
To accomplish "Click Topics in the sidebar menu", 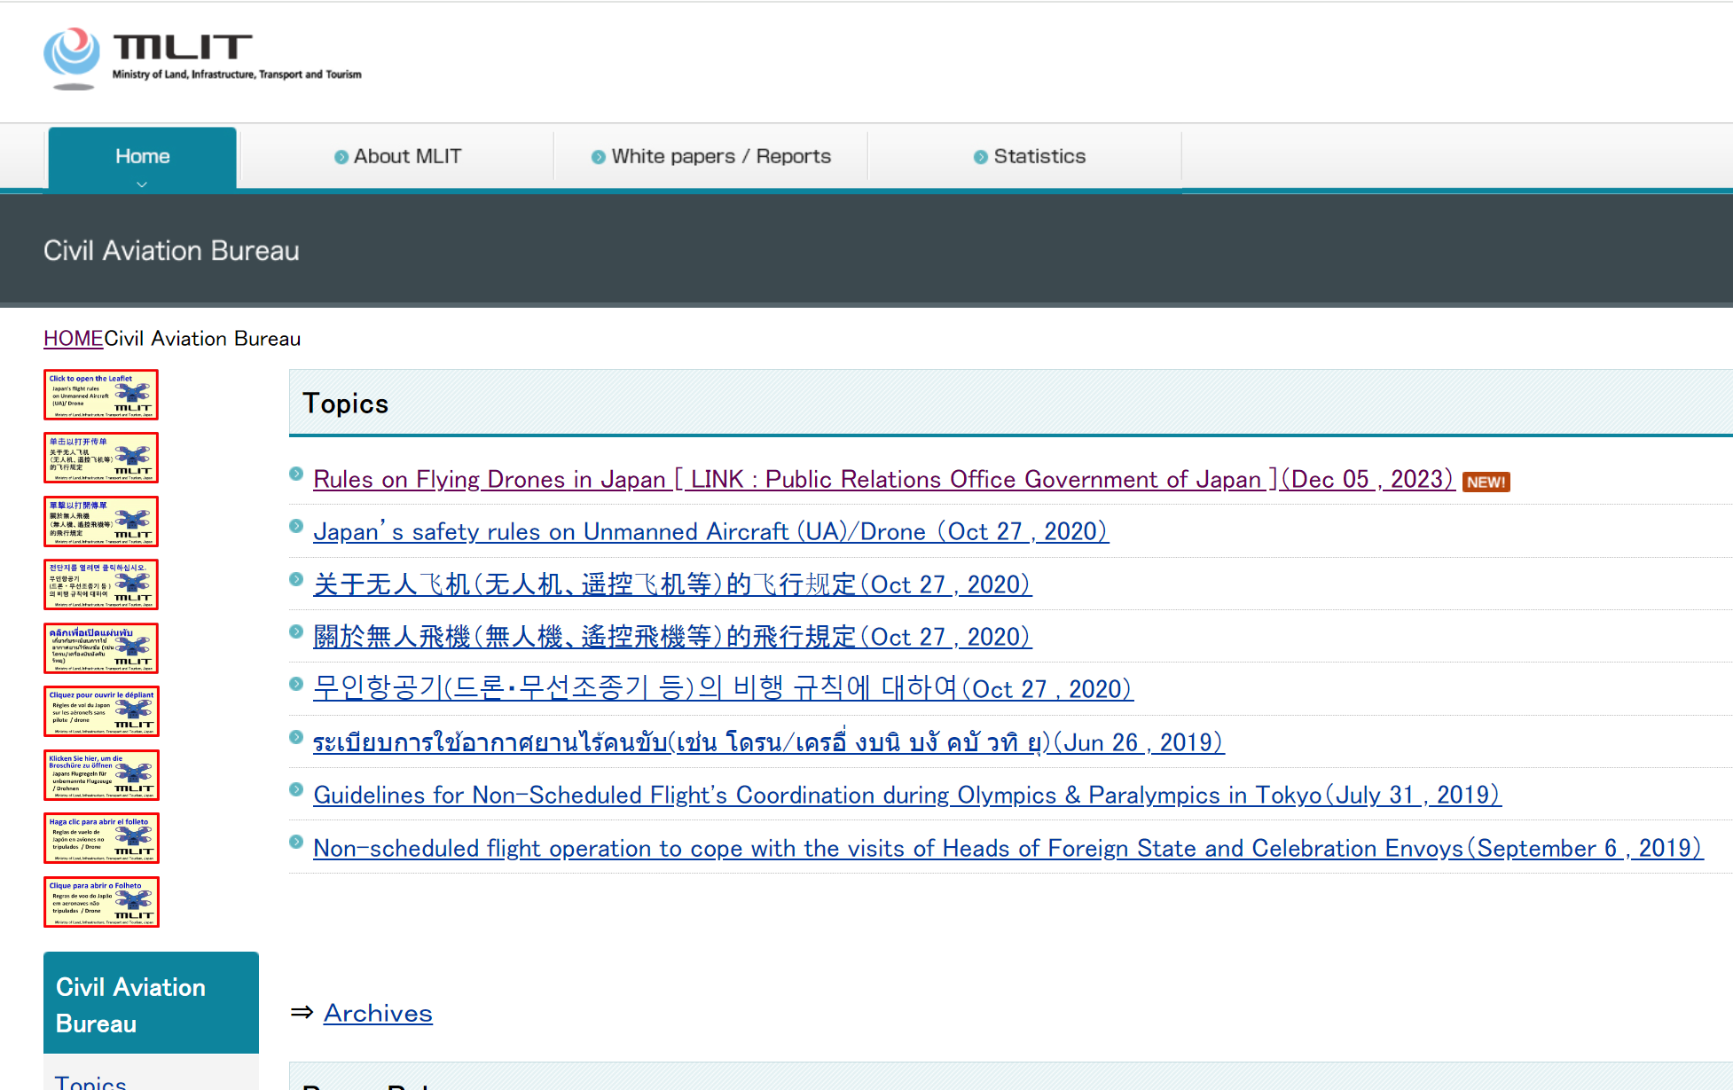I will click(90, 1083).
